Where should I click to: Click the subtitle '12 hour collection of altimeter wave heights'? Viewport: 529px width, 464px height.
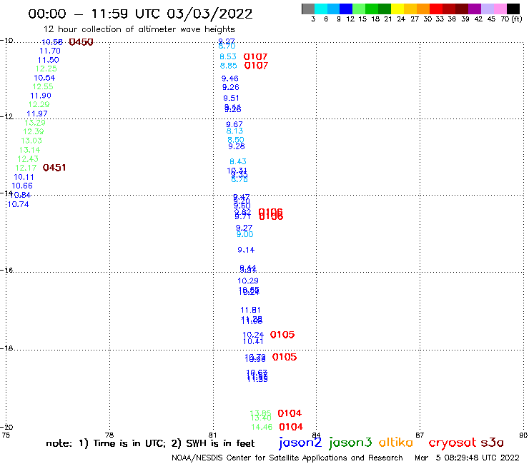[139, 29]
